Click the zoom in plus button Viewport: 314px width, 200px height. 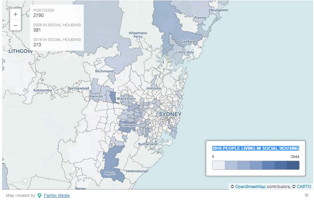click(15, 14)
